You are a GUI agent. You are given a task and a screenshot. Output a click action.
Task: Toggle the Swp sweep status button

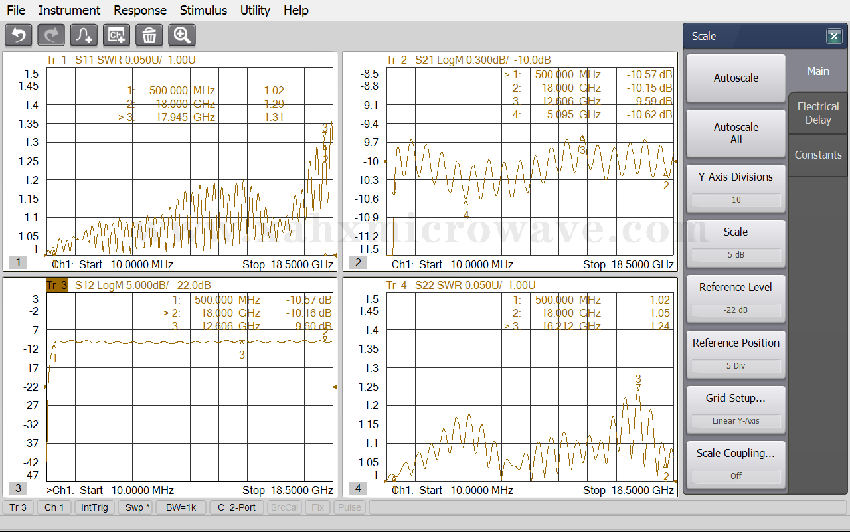(137, 507)
